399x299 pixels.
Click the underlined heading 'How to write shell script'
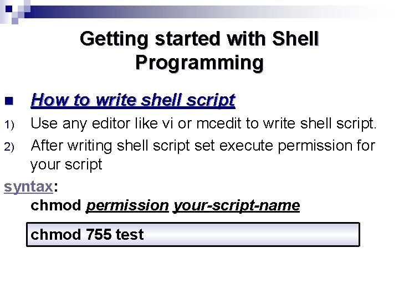click(x=133, y=100)
